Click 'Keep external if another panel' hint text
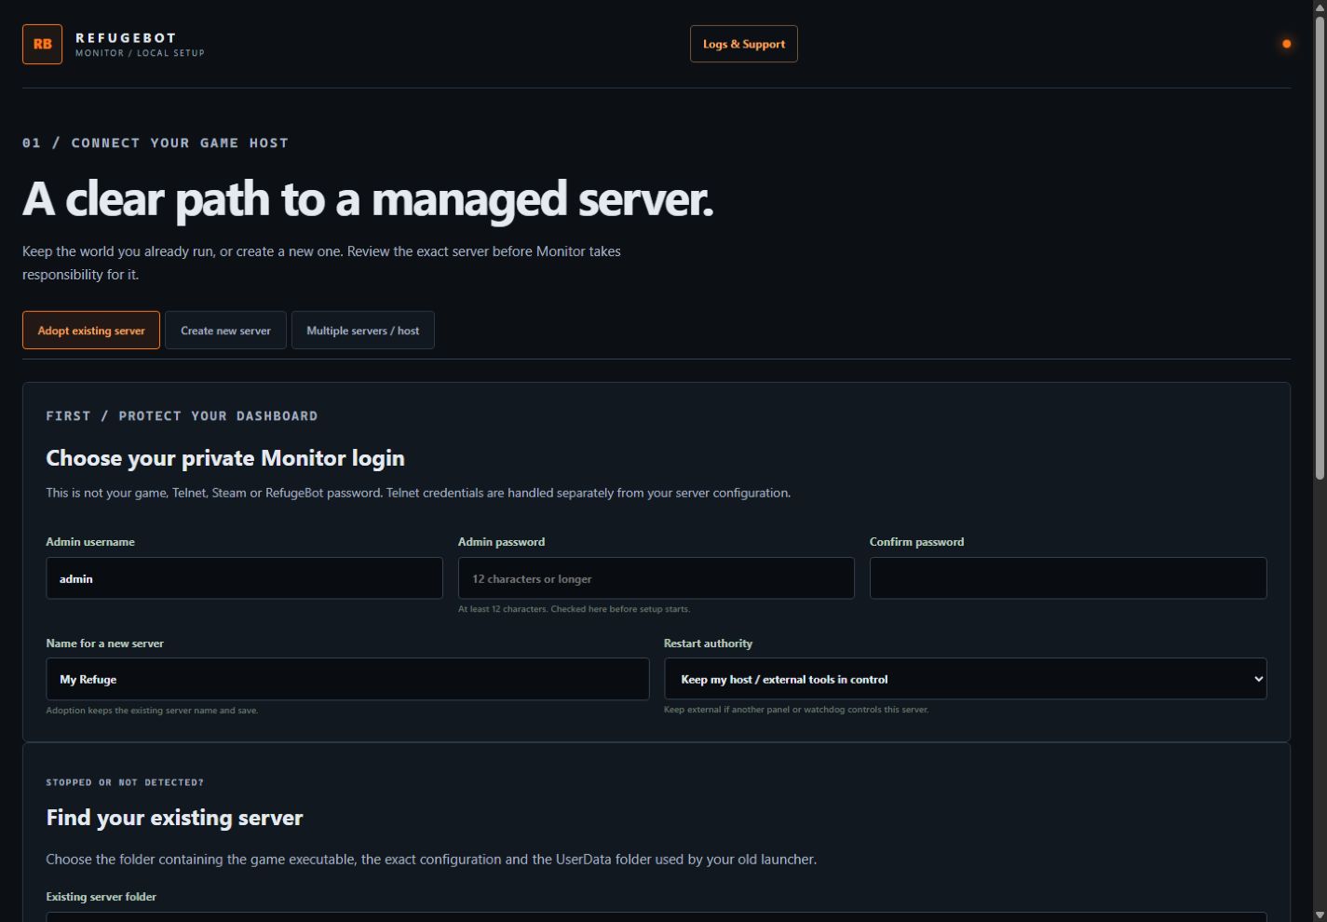The height and width of the screenshot is (922, 1327). [x=796, y=710]
